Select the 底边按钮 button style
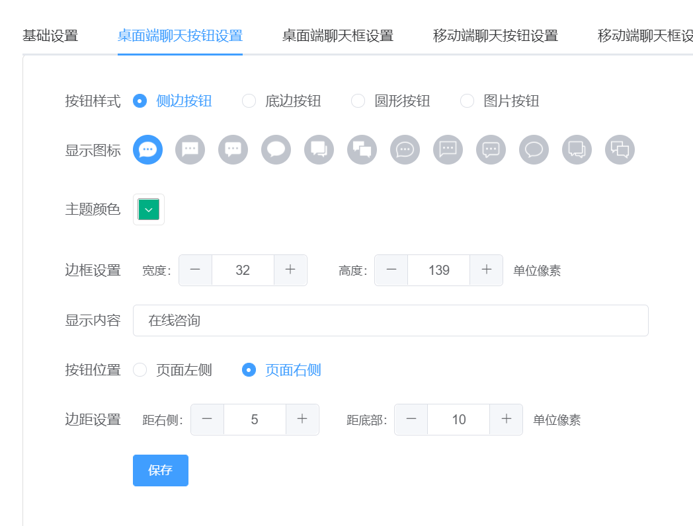Viewport: 693px width, 526px height. pos(249,101)
